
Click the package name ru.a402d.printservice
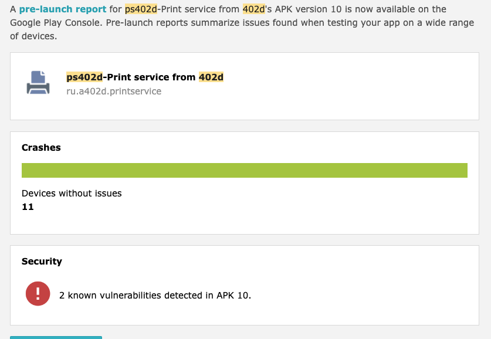(x=114, y=91)
